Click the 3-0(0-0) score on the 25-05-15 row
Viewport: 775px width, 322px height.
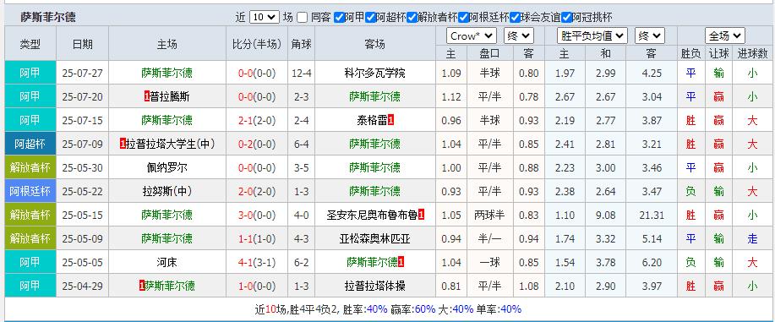coord(257,216)
